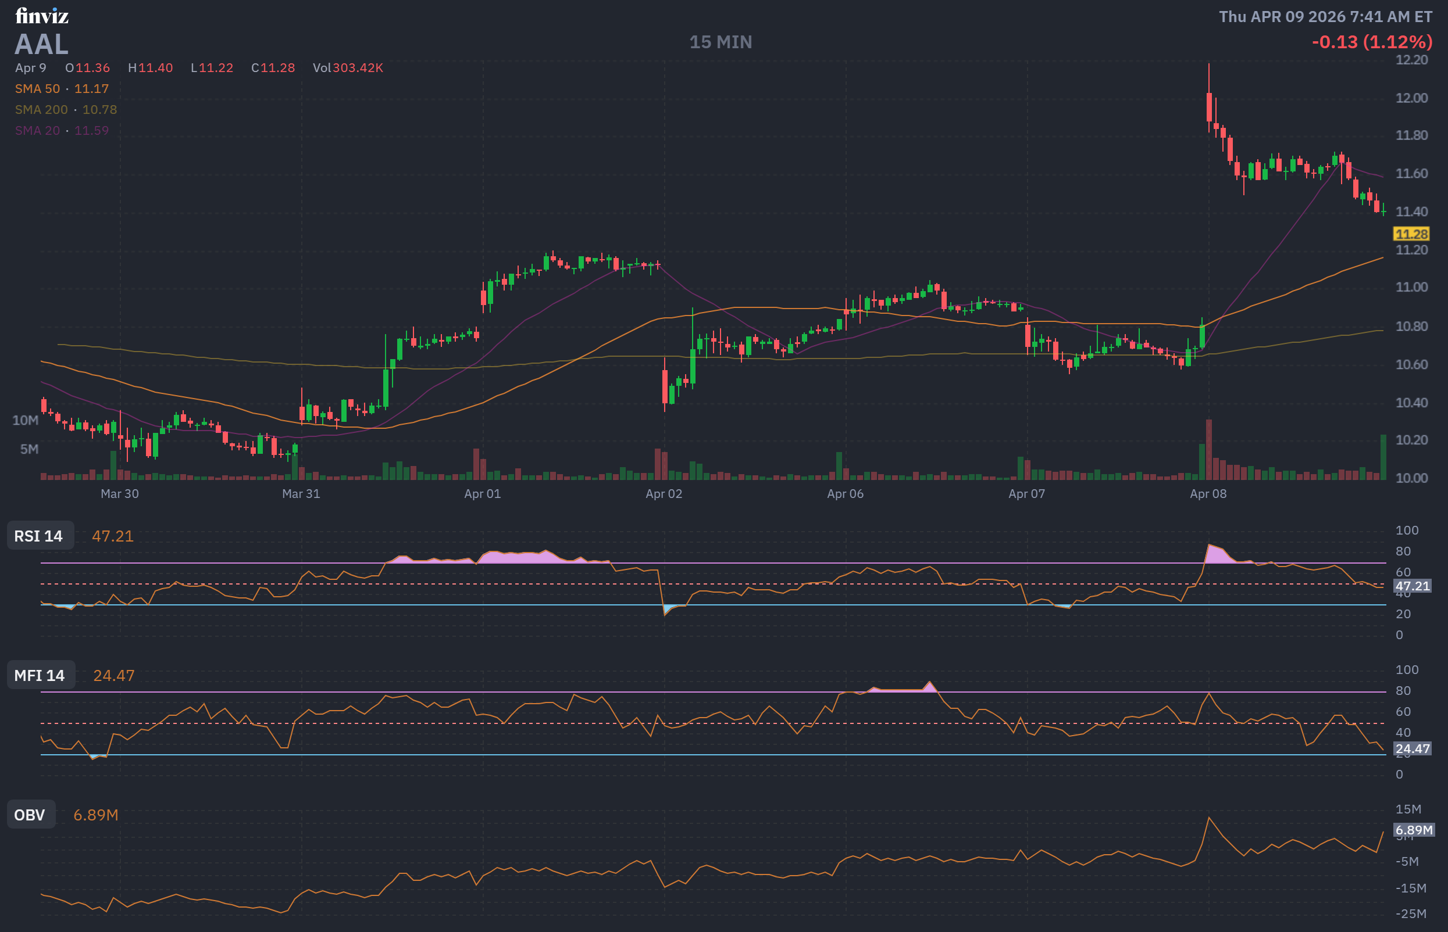The image size is (1448, 932).
Task: Click the Apr 08 date axis label
Action: (1208, 494)
